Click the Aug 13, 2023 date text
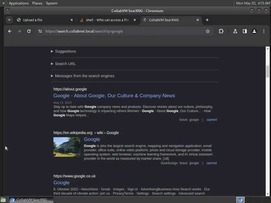Screen dimensions: 271x203 62,103
